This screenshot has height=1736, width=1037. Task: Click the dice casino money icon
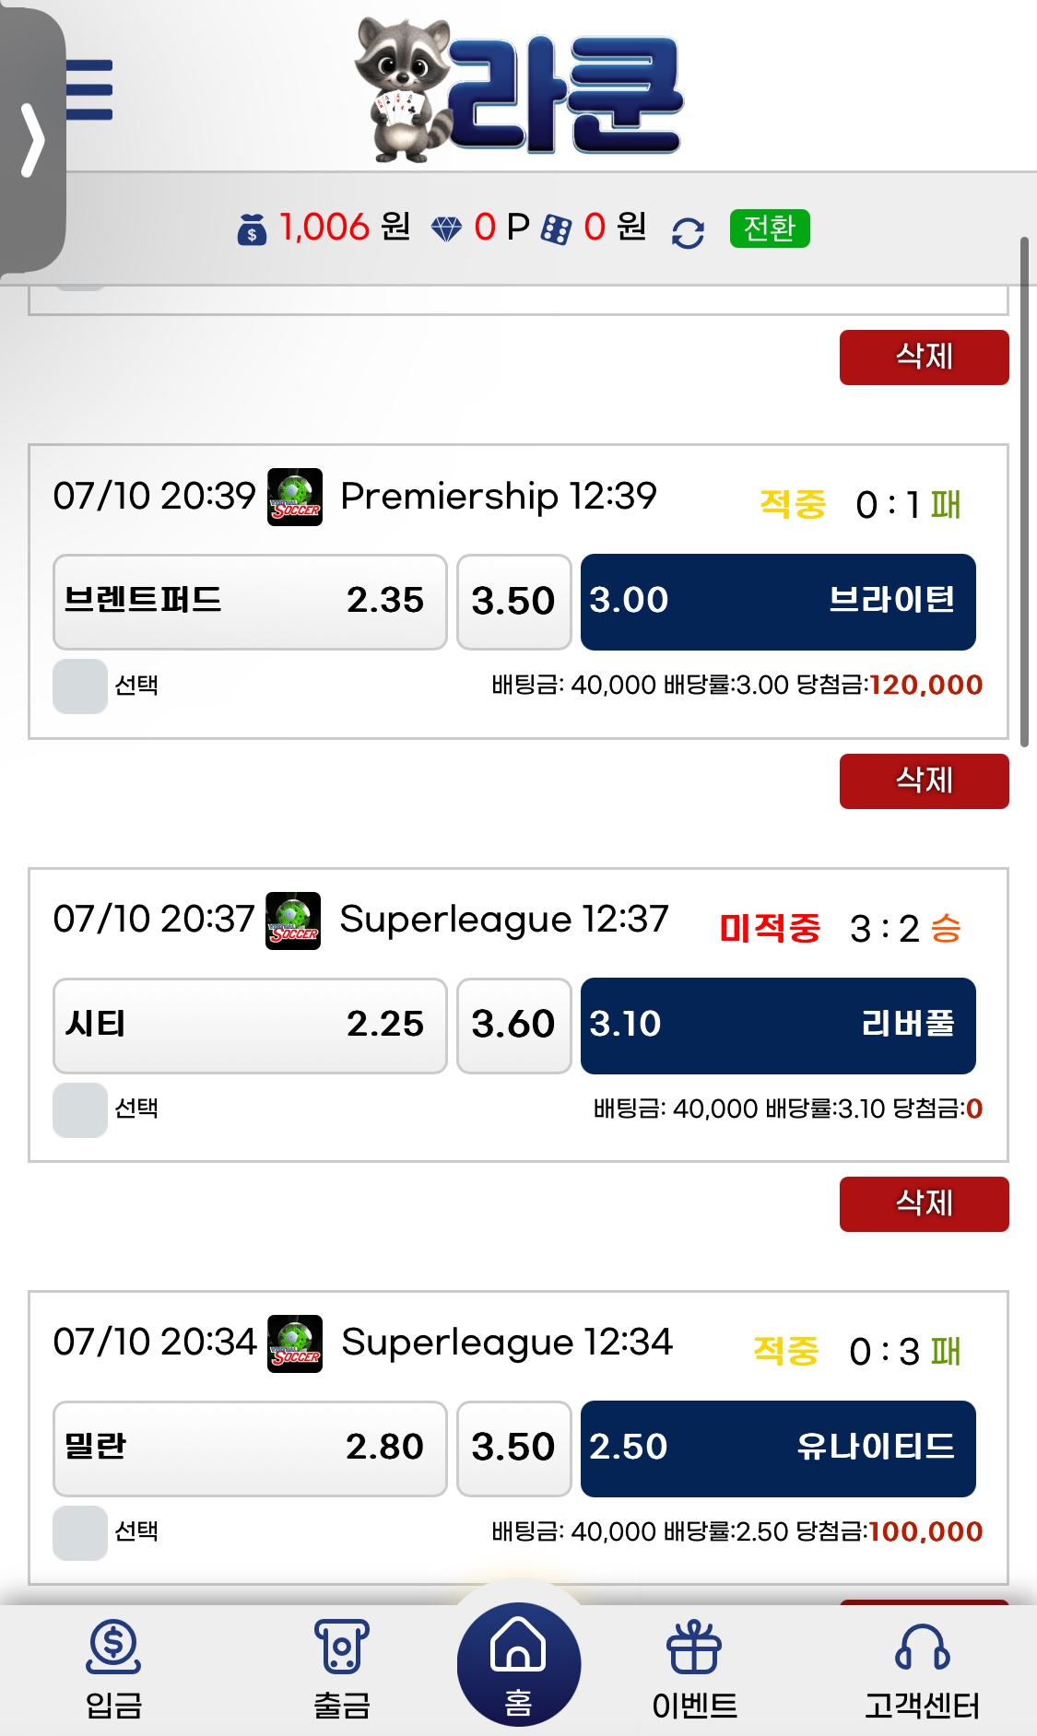pos(556,229)
